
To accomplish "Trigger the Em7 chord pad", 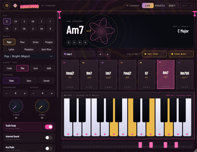I will click(108, 75).
